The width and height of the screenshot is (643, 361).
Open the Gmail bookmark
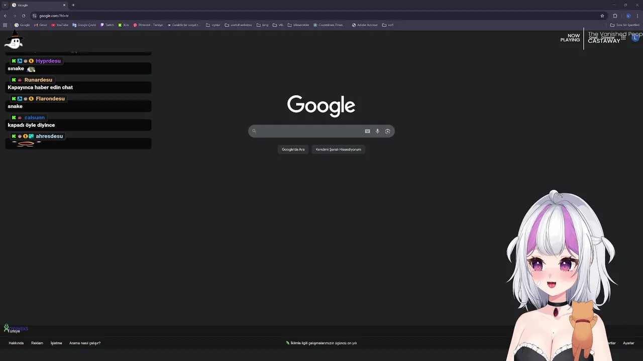pos(40,25)
